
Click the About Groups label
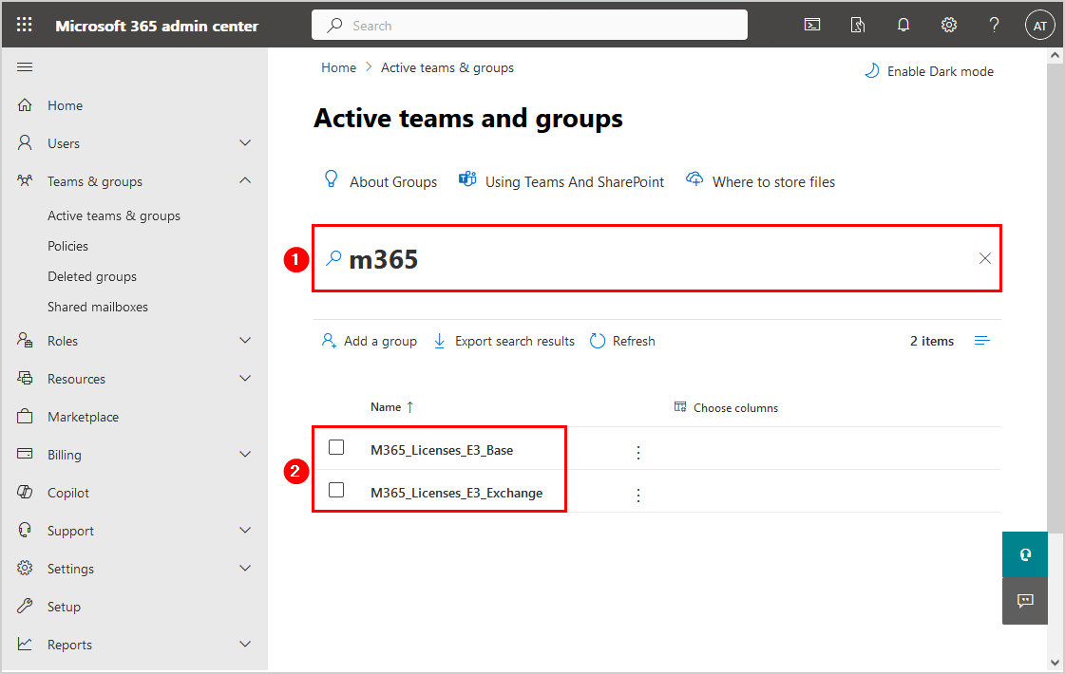click(x=393, y=182)
